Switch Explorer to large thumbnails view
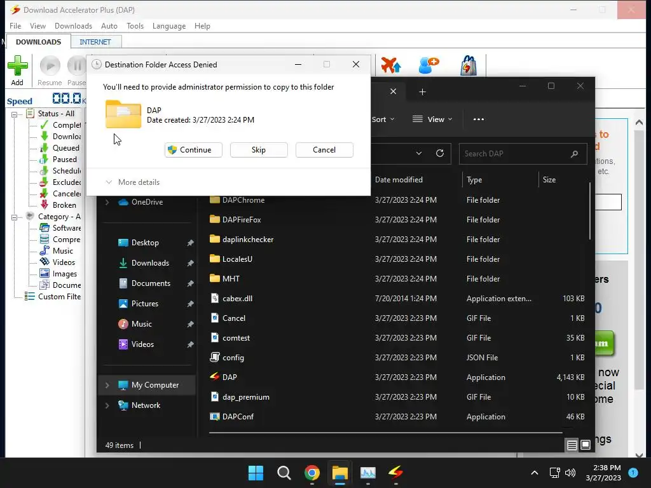The width and height of the screenshot is (651, 488). point(586,445)
